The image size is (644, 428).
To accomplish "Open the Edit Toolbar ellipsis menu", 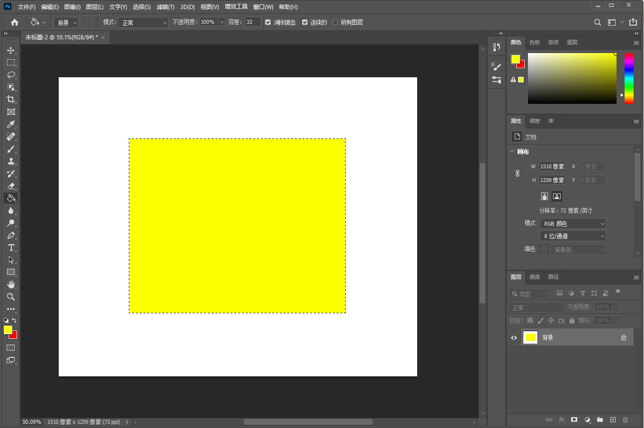I will pyautogui.click(x=11, y=309).
